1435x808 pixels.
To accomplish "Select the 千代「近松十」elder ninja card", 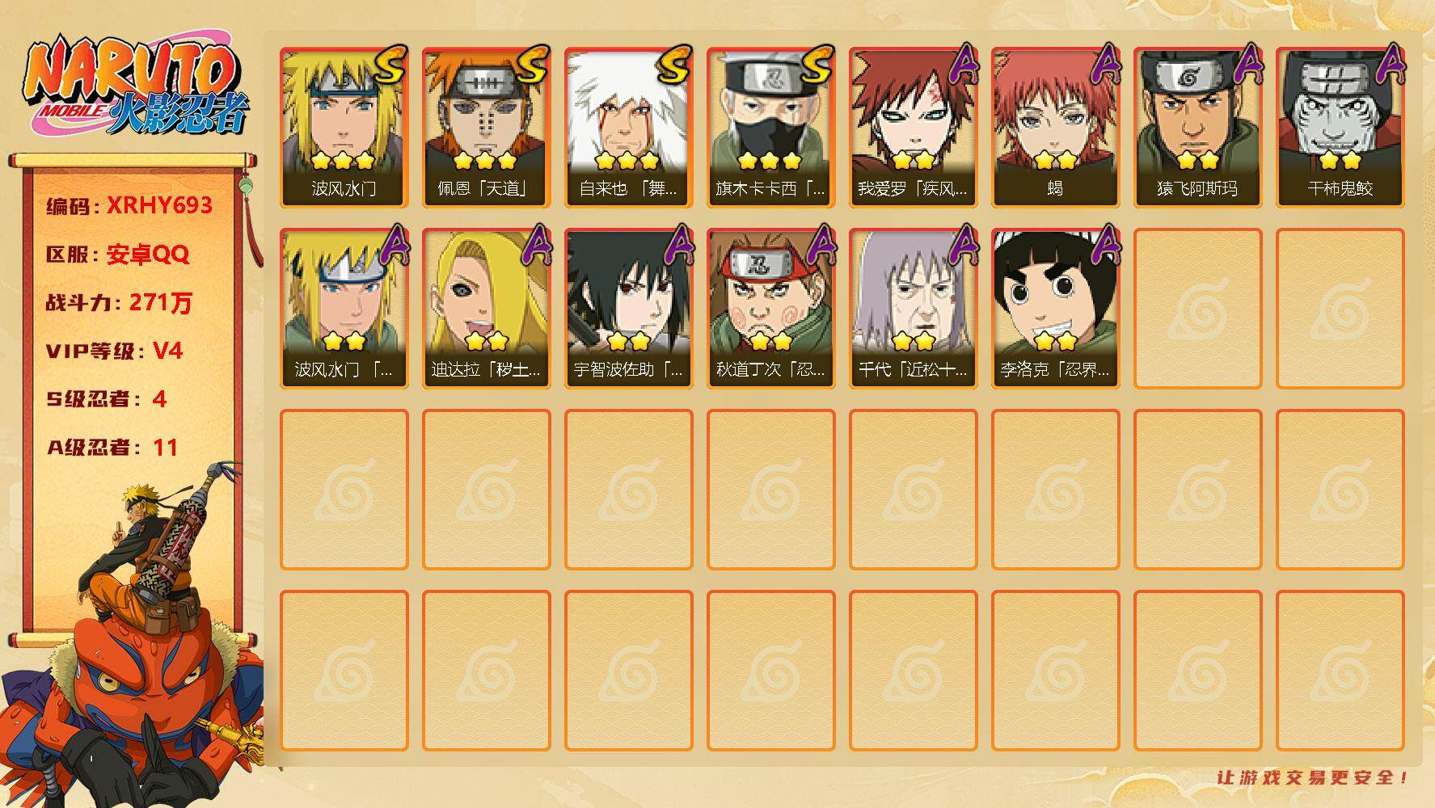I will (913, 309).
